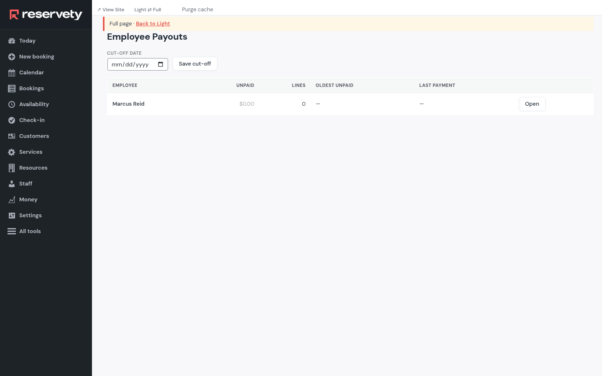Click the Check-in checkmark icon
602x376 pixels.
click(12, 120)
